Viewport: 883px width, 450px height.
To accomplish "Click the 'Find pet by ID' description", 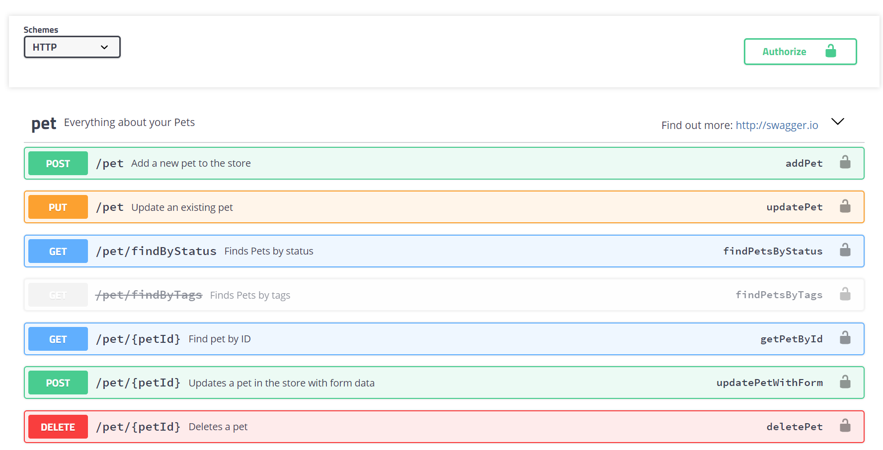I will click(220, 339).
